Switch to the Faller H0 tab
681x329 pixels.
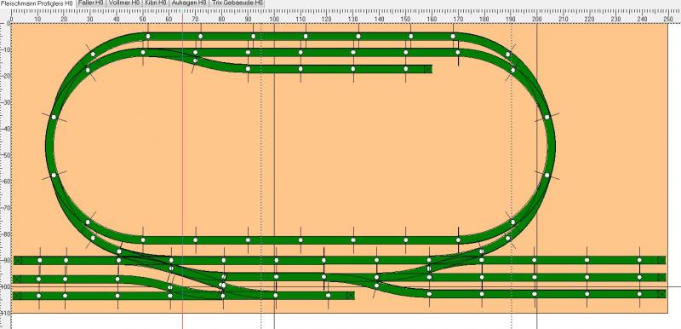[x=90, y=3]
